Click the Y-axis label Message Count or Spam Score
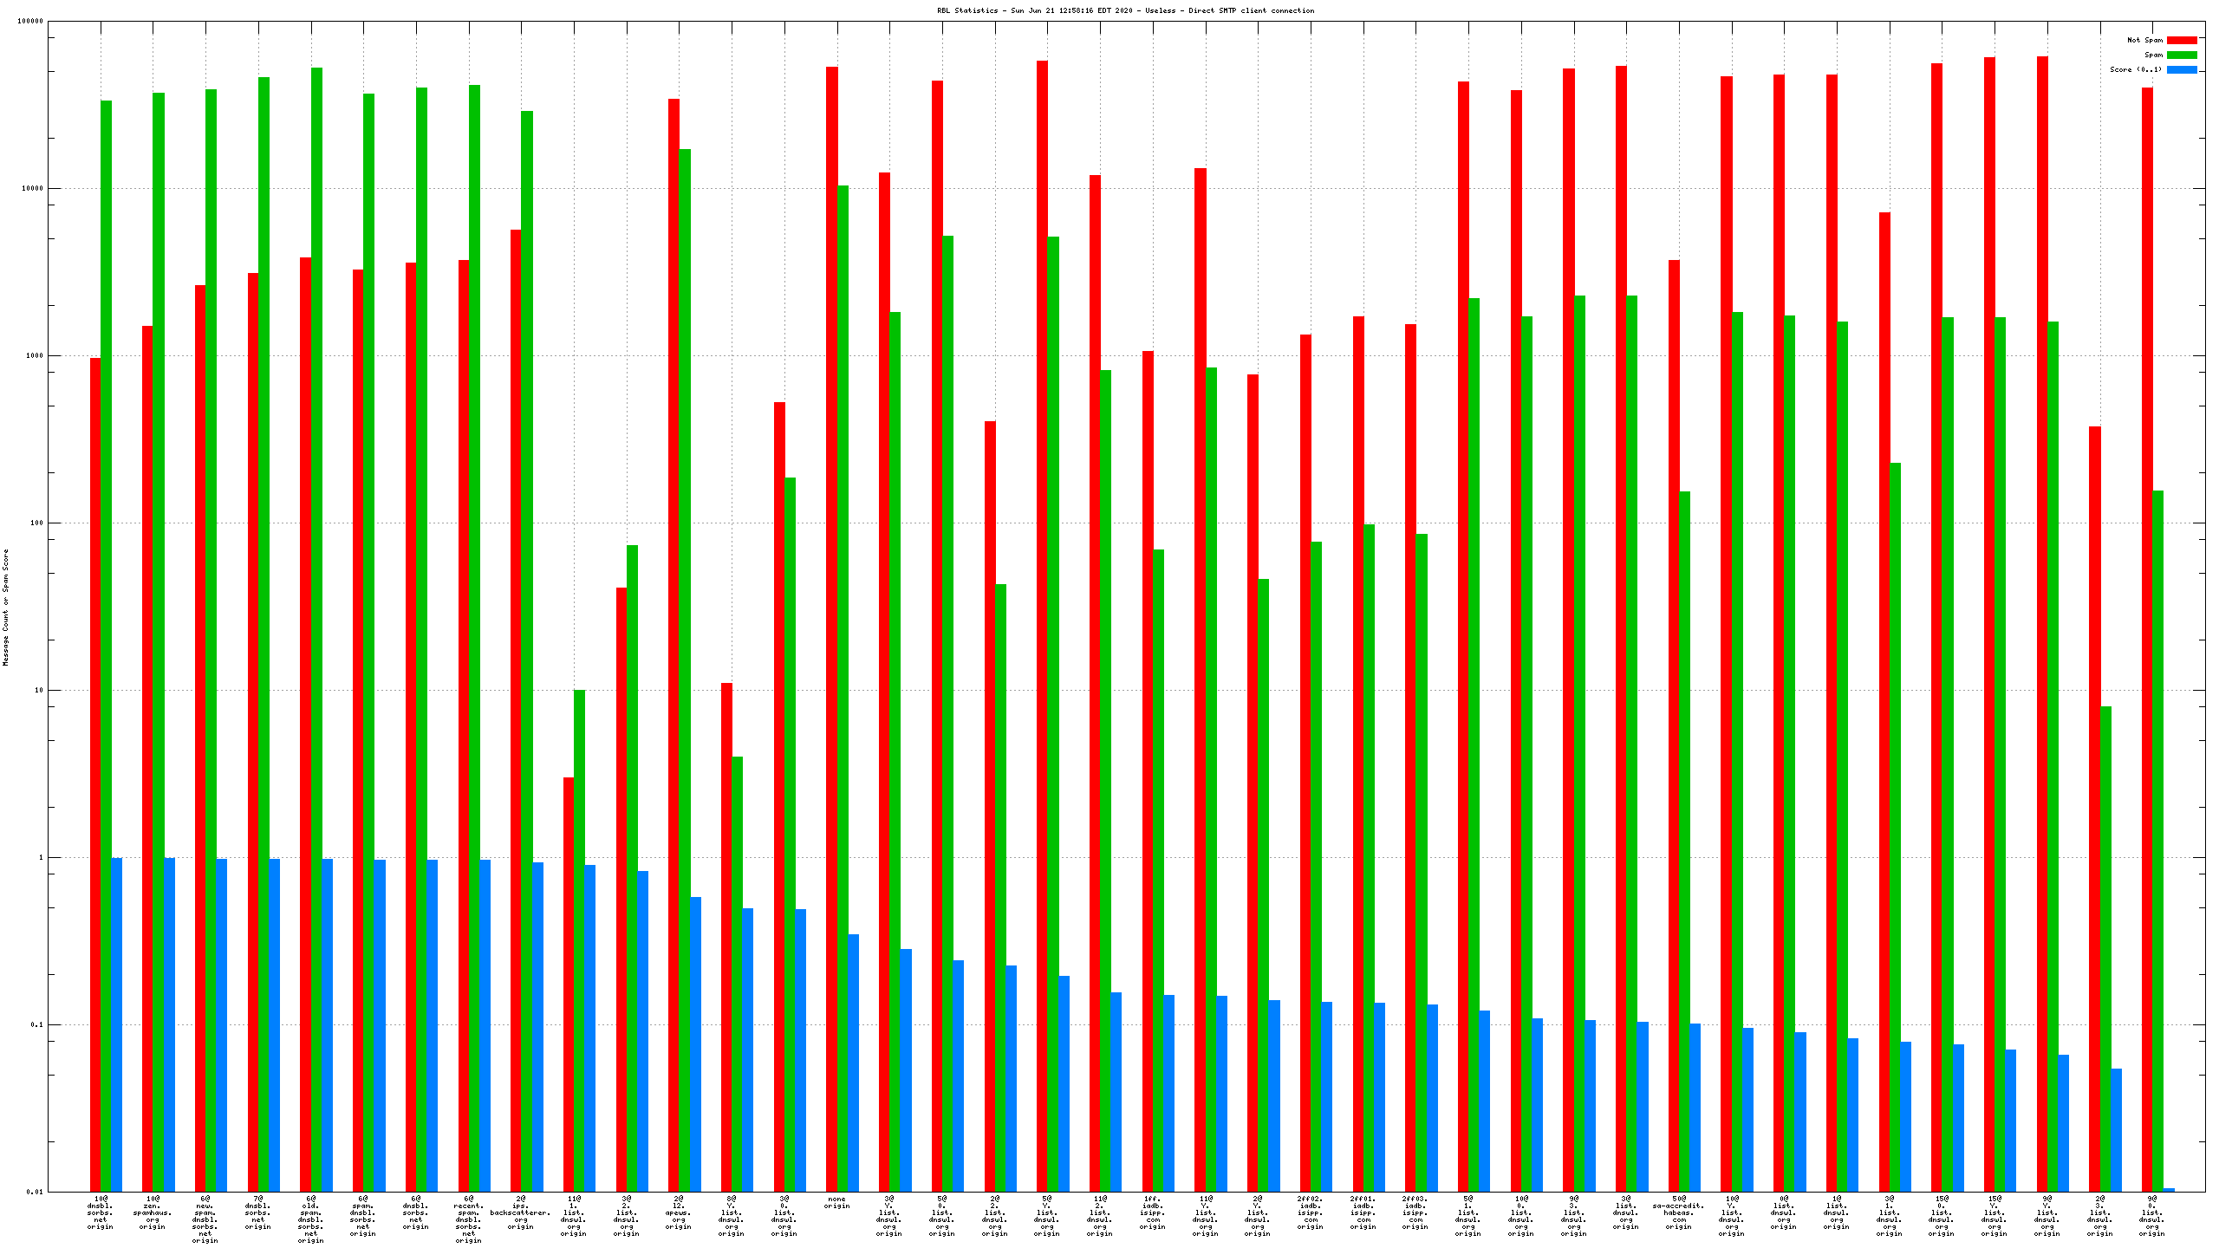 pos(5,607)
